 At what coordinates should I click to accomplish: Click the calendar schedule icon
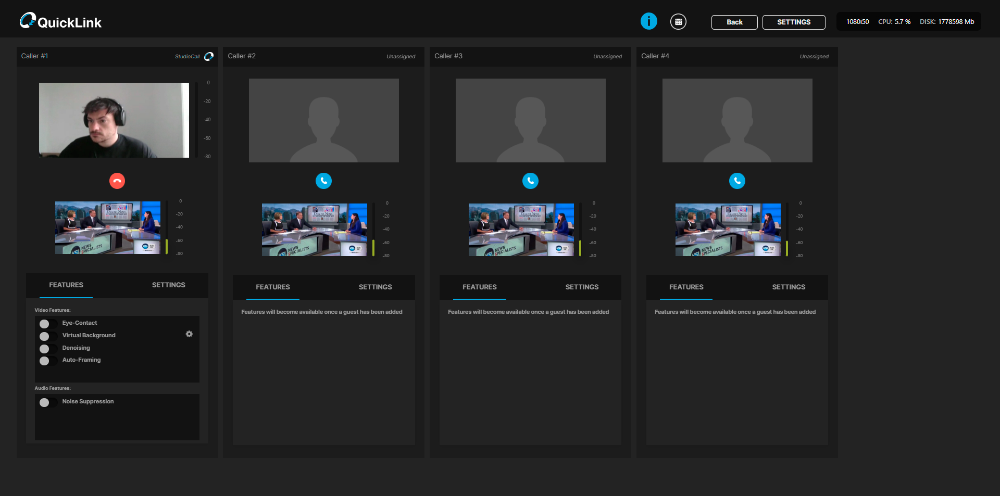click(x=678, y=22)
